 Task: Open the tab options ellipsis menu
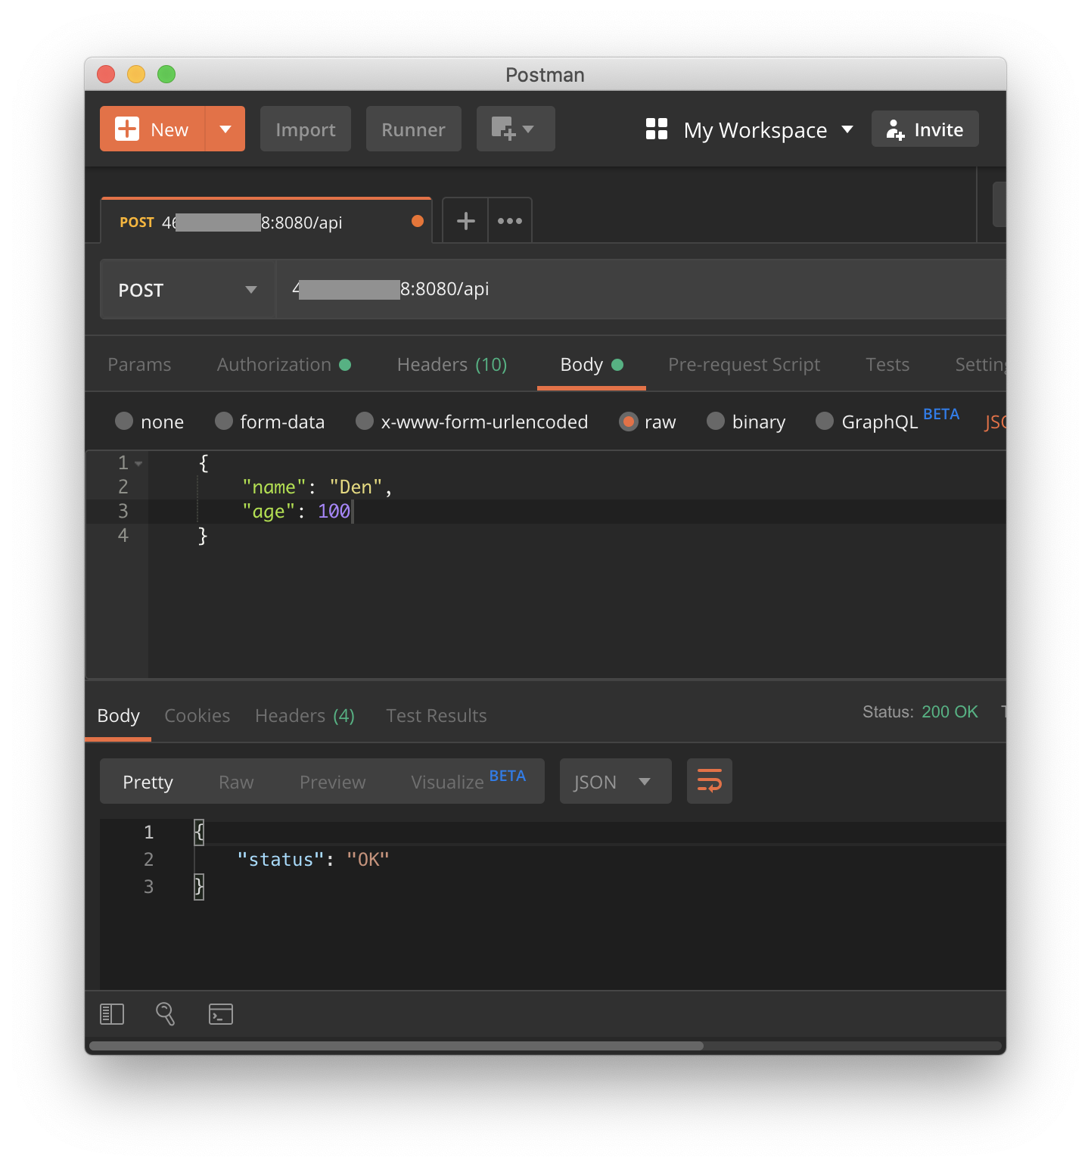pos(510,221)
